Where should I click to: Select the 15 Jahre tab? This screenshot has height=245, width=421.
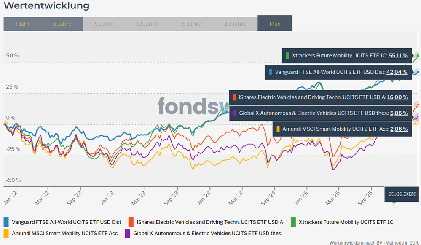pyautogui.click(x=190, y=24)
